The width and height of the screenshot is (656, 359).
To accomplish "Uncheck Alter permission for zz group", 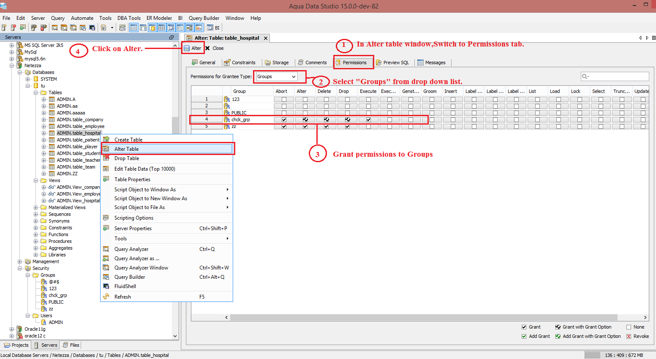I will point(305,127).
